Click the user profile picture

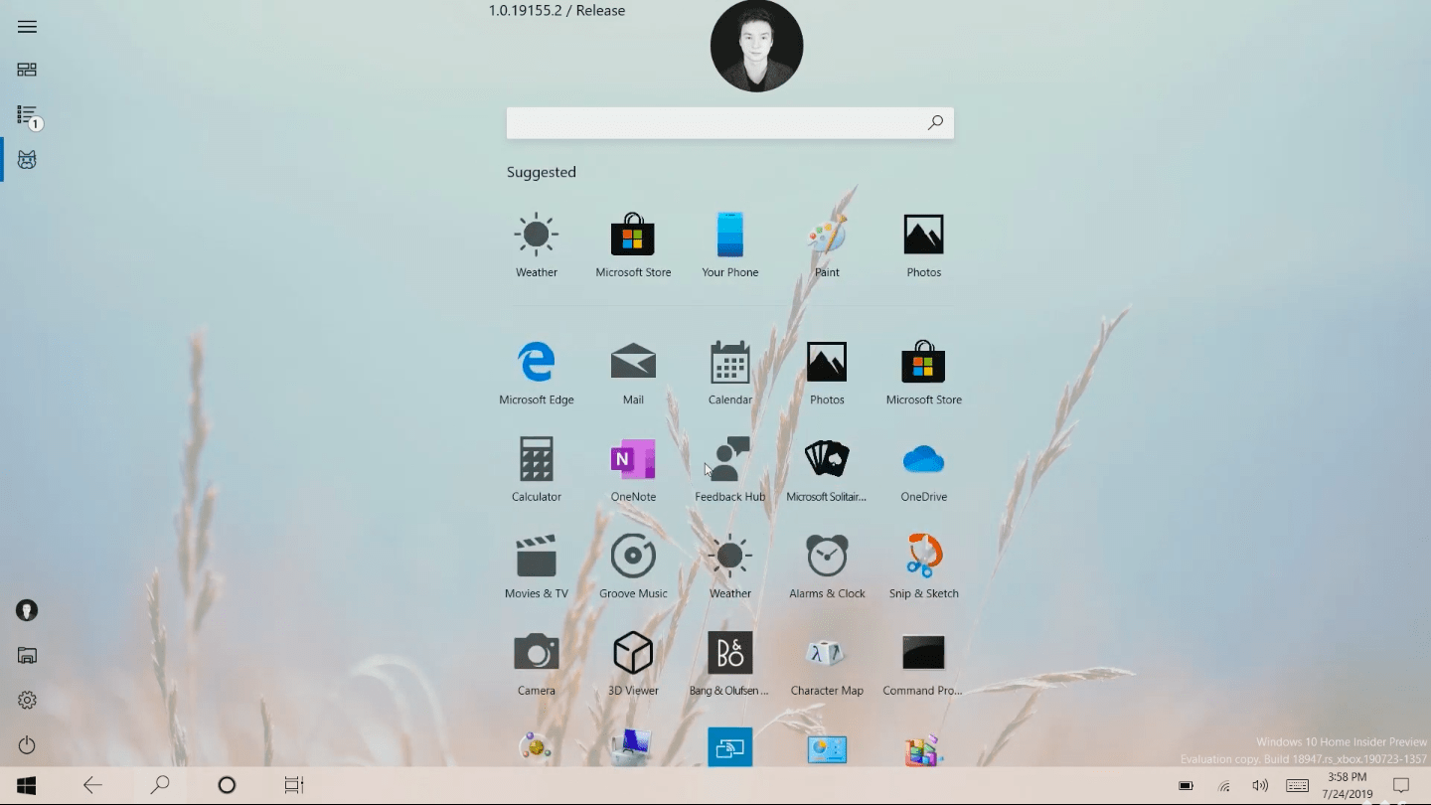(x=756, y=47)
